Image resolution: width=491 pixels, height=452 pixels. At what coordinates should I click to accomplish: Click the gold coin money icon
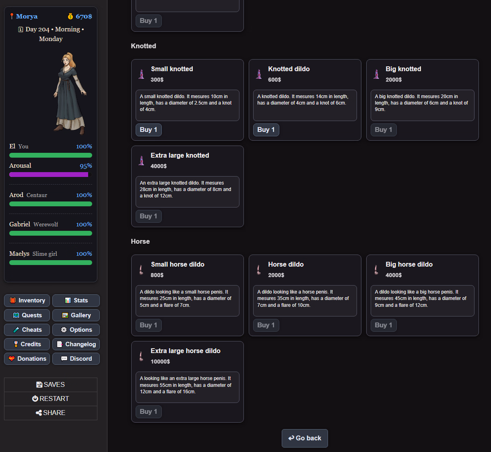[70, 16]
